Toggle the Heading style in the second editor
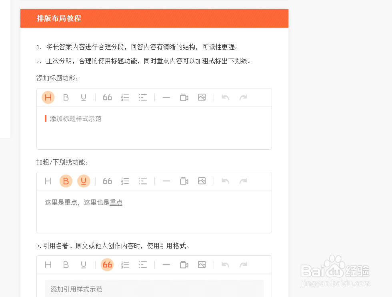This screenshot has width=392, height=297. [48, 181]
